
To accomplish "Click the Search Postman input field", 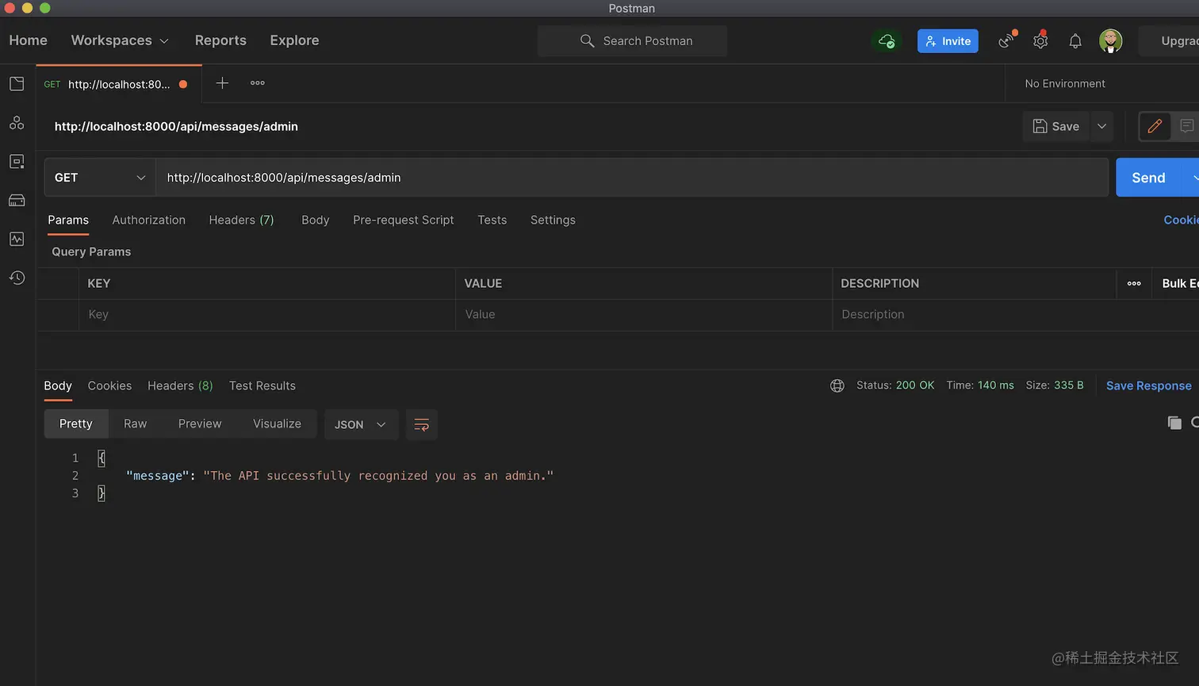I will [x=632, y=40].
